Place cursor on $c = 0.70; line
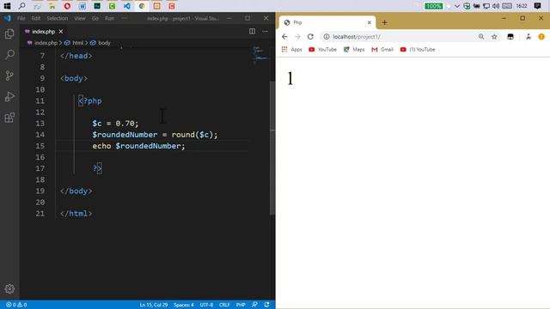The height and width of the screenshot is (309, 550). pos(115,124)
